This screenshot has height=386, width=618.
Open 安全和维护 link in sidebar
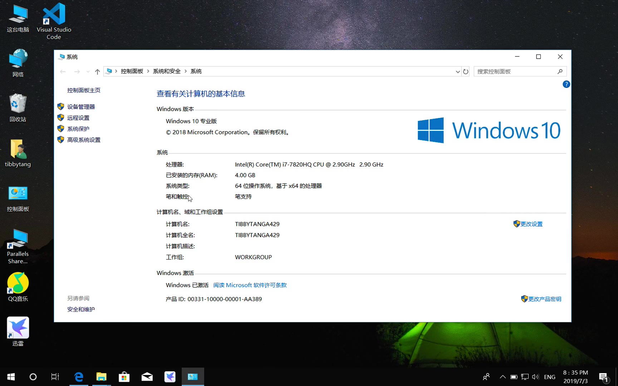(x=81, y=310)
